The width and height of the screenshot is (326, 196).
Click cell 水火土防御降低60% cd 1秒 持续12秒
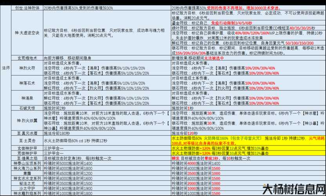coord(107,141)
